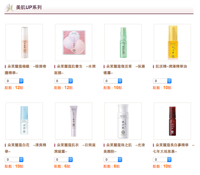
Task: Open 朵茉麗蔻長白蔘精華 product link
Action: tap(173, 148)
